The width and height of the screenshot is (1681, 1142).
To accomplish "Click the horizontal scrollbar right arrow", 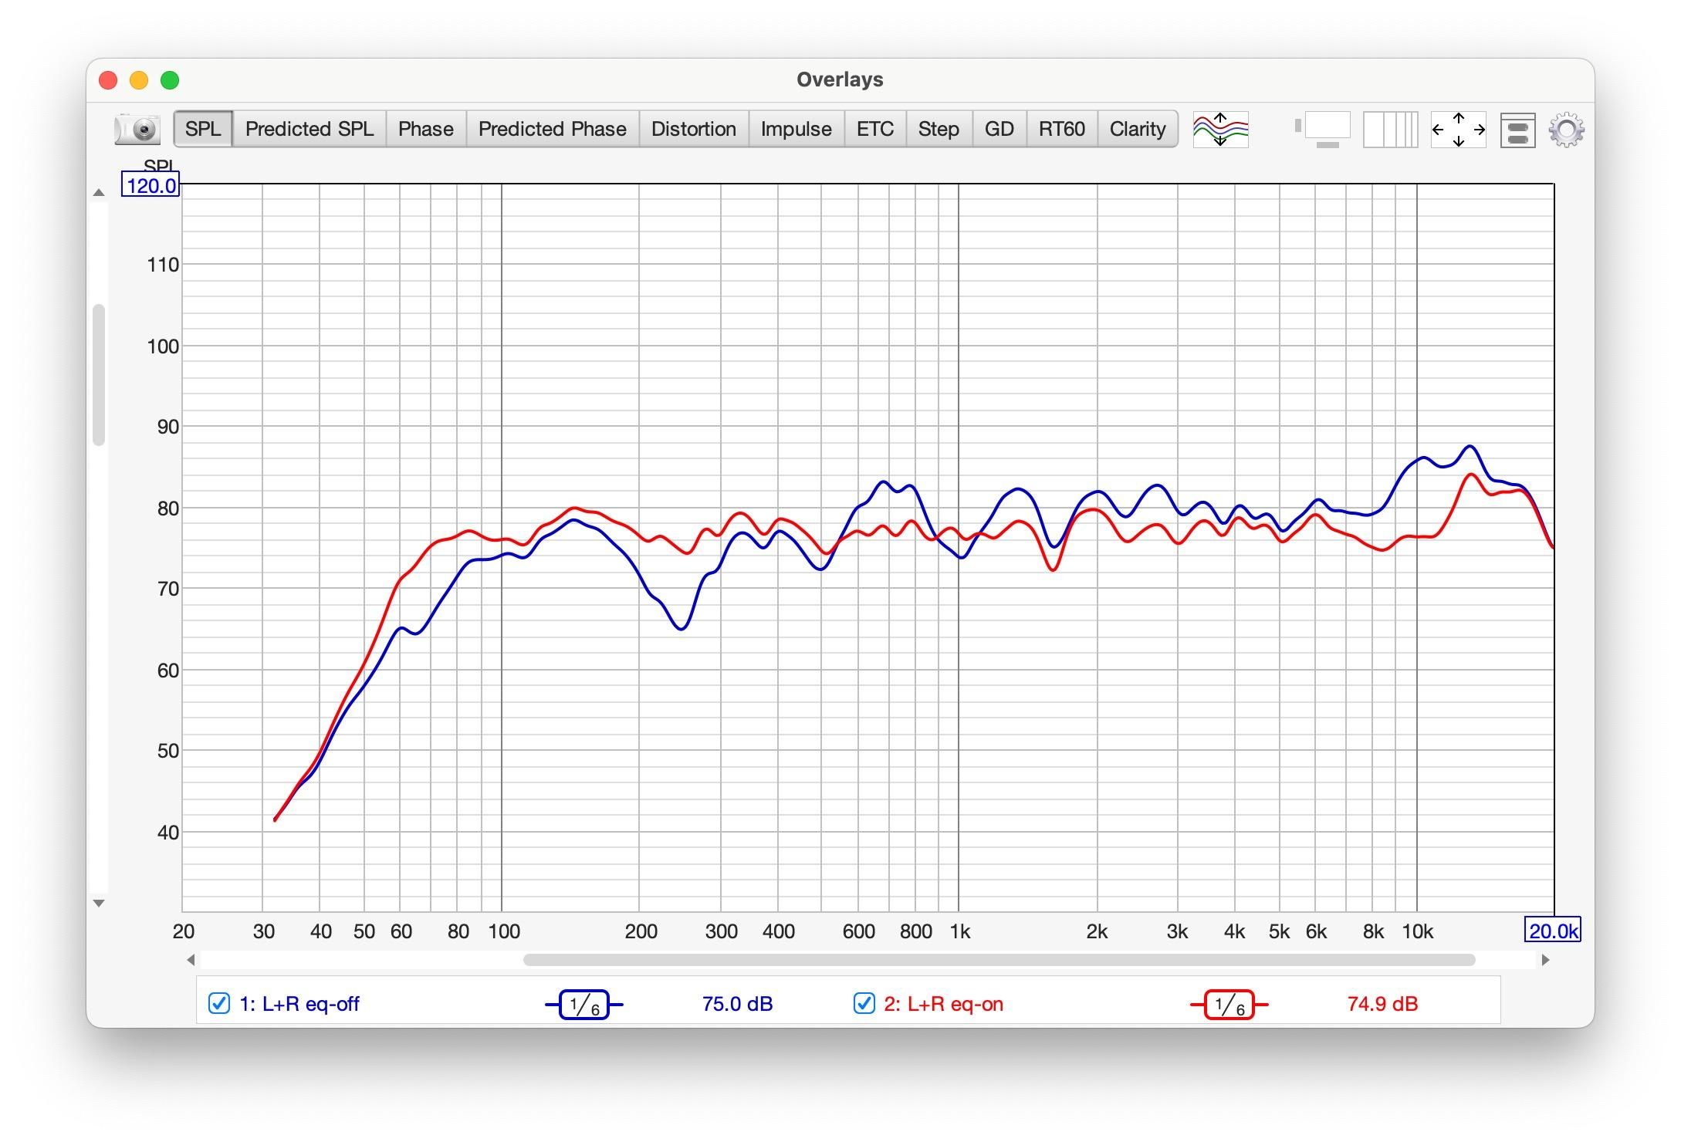I will pyautogui.click(x=1547, y=960).
